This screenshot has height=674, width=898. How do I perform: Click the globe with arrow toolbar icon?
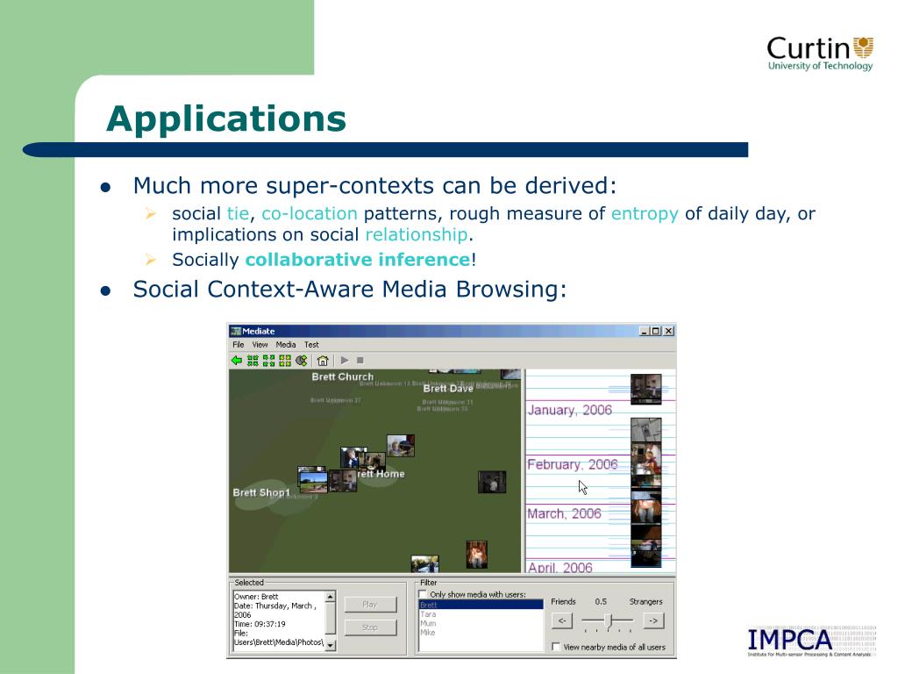pos(302,361)
